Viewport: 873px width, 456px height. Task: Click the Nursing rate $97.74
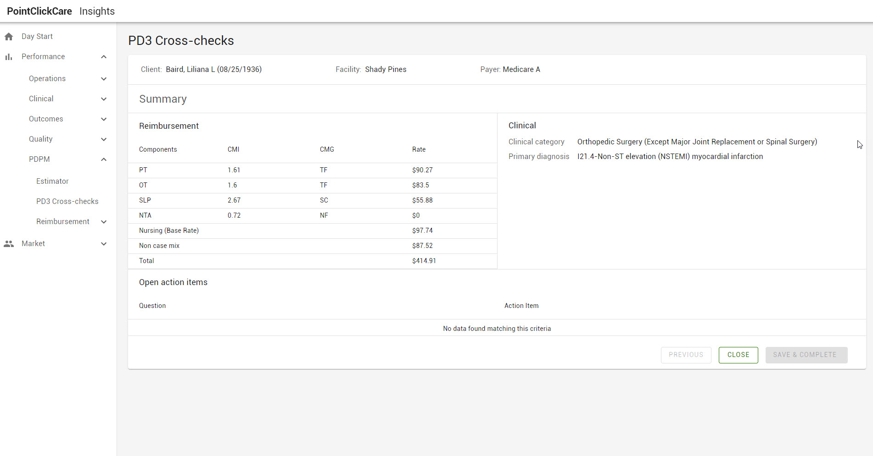(422, 231)
